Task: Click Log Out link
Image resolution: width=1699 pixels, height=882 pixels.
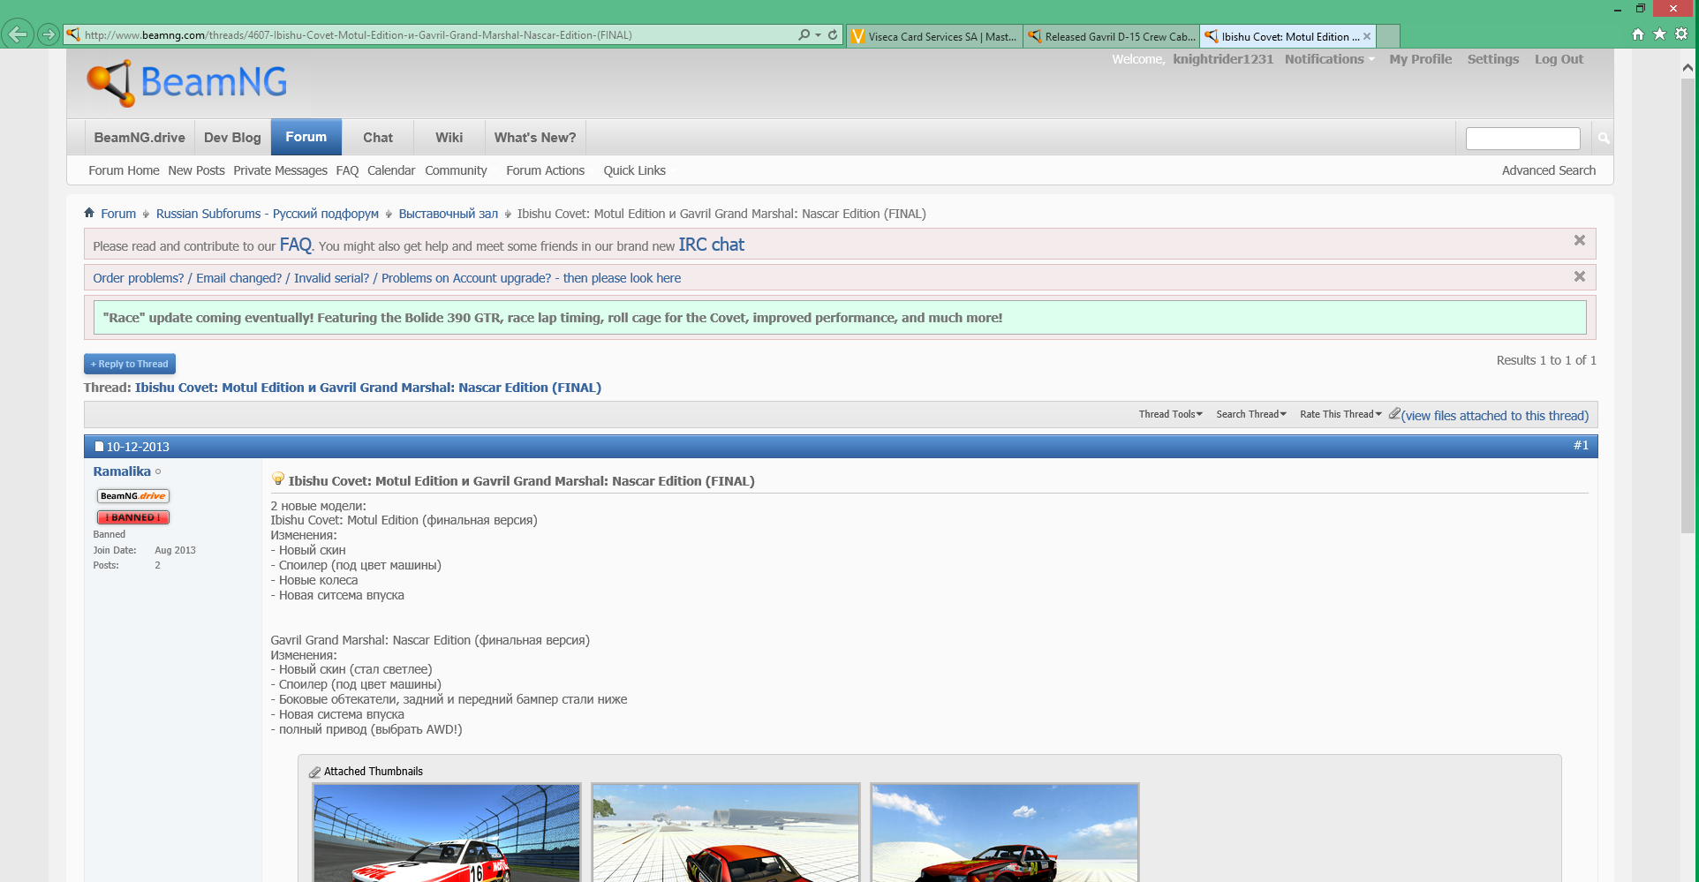Action: click(x=1559, y=59)
